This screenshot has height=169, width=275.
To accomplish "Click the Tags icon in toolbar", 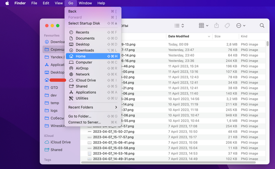I will [227, 26].
